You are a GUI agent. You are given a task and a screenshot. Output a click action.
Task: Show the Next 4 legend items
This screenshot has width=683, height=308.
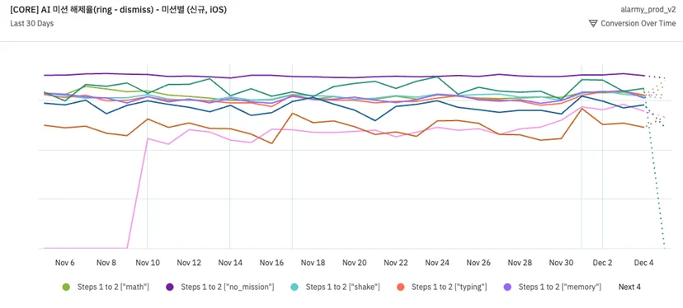pyautogui.click(x=629, y=287)
